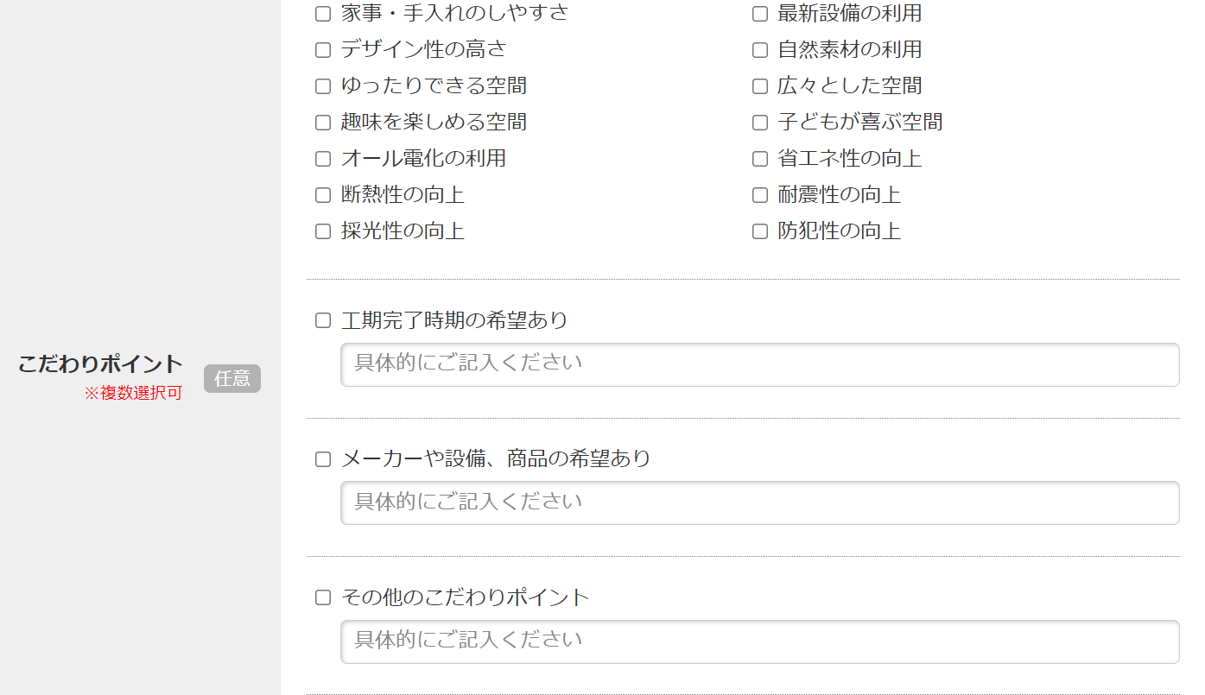This screenshot has height=695, width=1205.
Task: Focus the メーカーや設備 details input field
Action: 759,502
